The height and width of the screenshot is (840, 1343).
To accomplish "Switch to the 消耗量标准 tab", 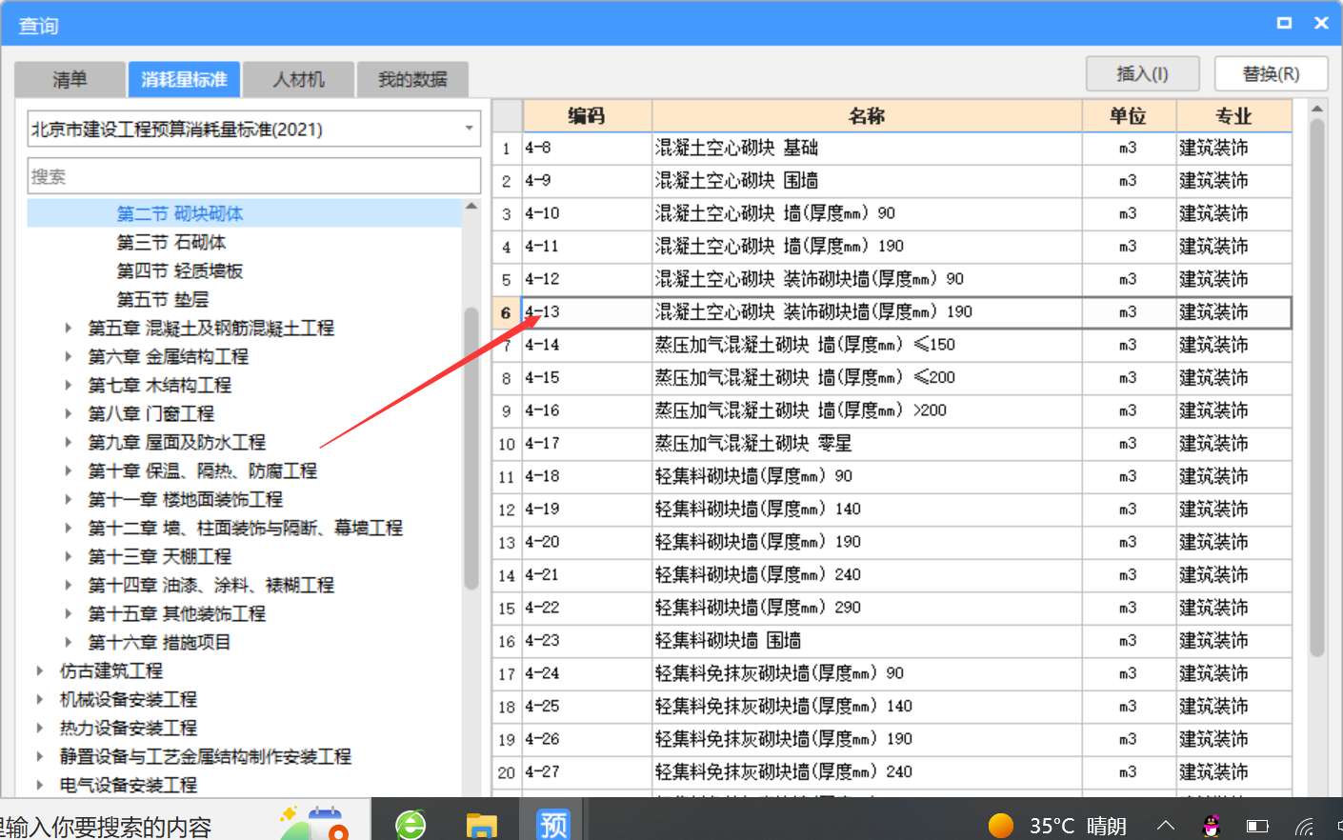I will [x=184, y=79].
